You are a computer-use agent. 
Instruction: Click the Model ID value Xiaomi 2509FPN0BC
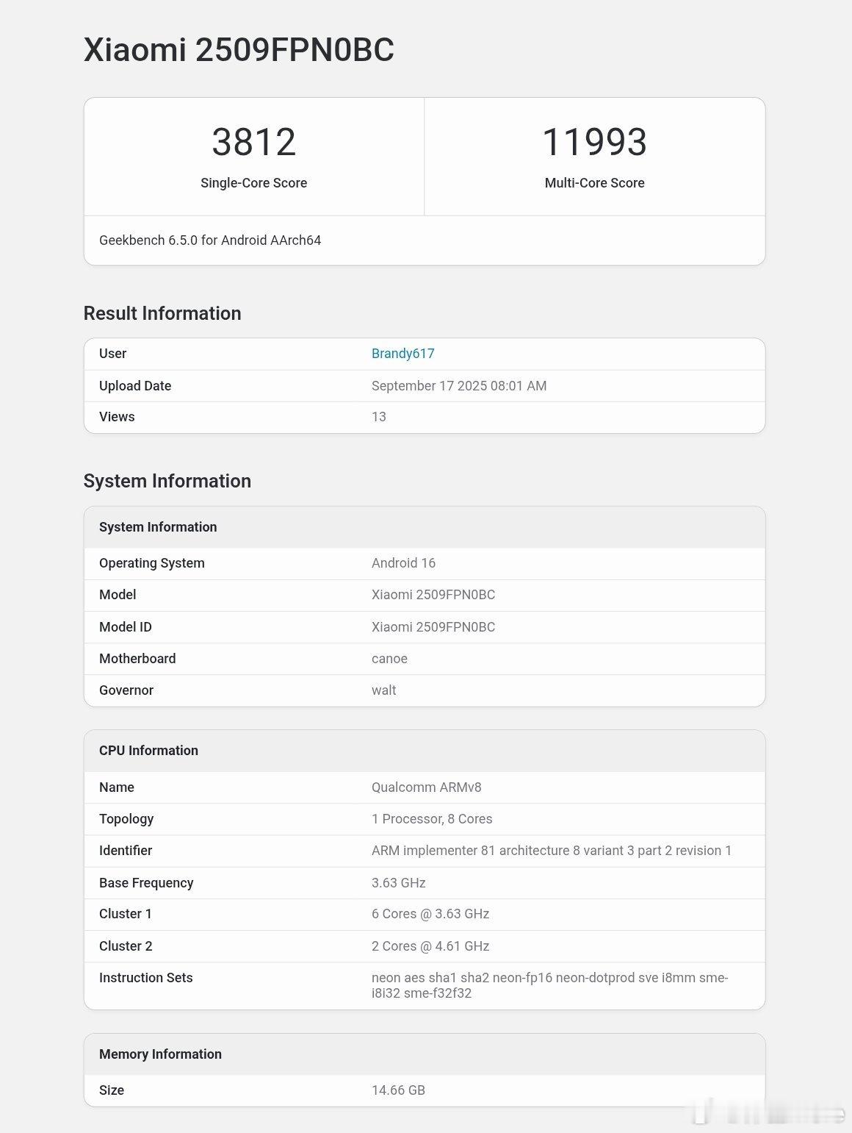click(433, 627)
